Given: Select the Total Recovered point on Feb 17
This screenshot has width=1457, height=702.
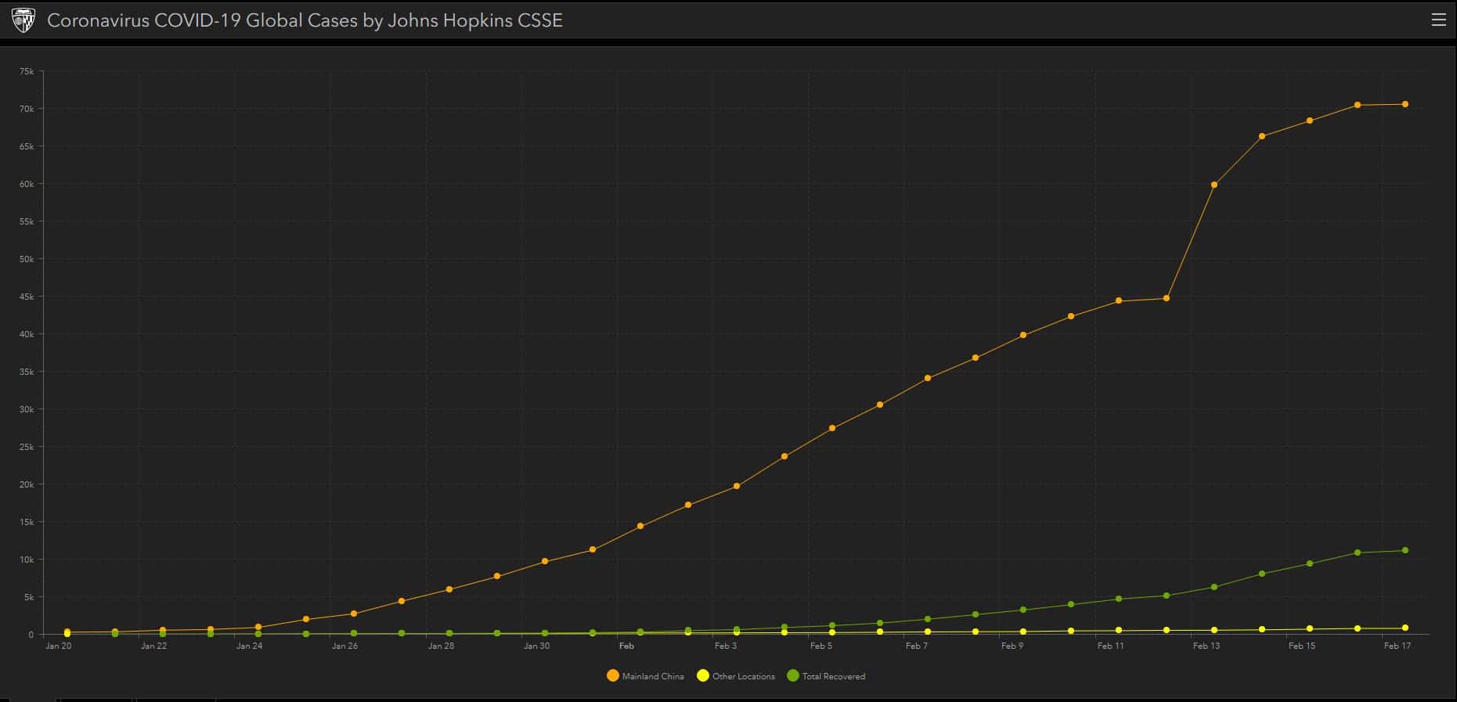Looking at the screenshot, I should click(1405, 551).
